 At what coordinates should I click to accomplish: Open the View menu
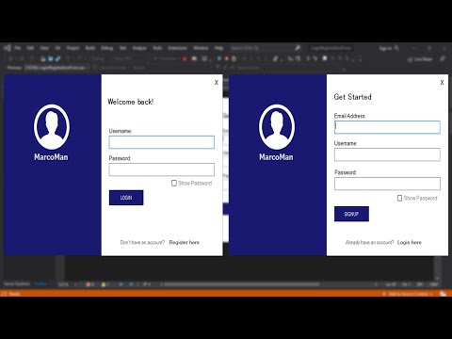[44, 48]
